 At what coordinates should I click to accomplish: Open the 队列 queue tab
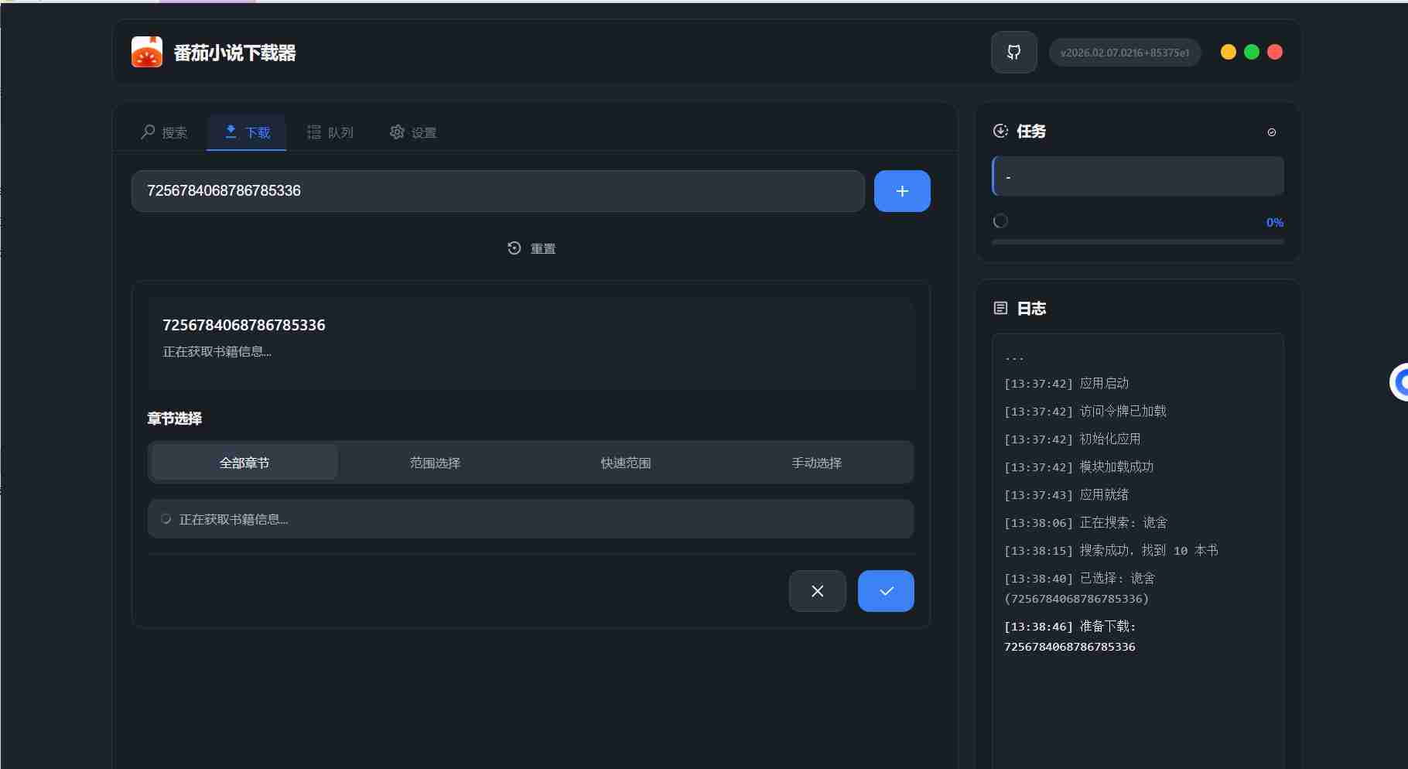(330, 132)
